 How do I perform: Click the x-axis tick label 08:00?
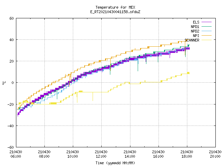(44, 156)
